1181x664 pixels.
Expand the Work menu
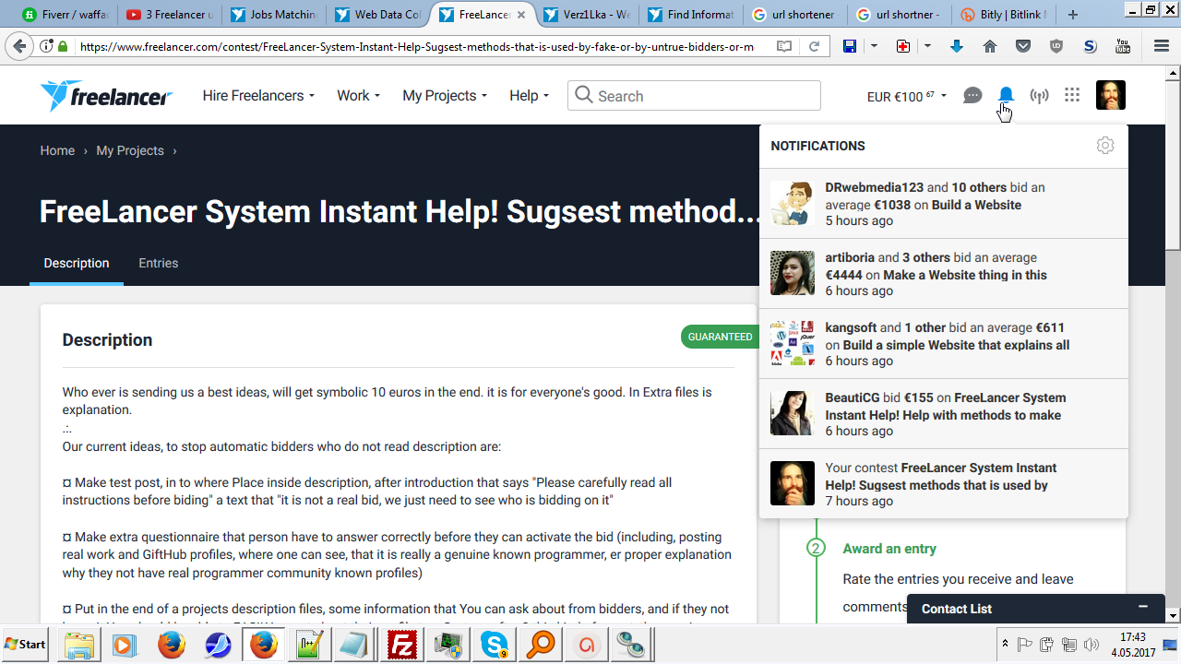tap(358, 96)
